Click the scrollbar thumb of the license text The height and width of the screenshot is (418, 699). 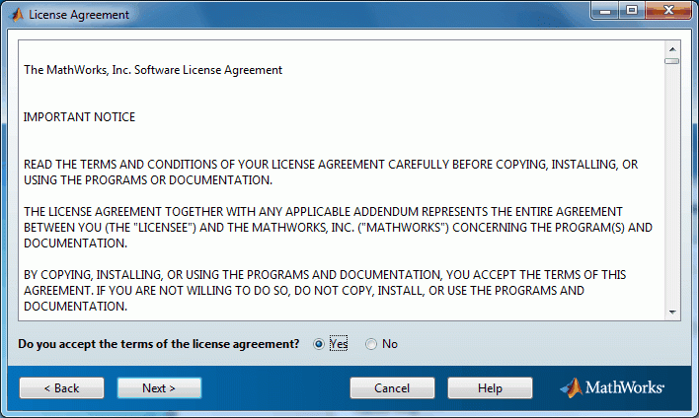pos(672,61)
